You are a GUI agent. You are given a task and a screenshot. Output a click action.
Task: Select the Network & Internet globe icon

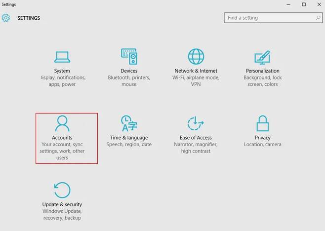(x=196, y=57)
